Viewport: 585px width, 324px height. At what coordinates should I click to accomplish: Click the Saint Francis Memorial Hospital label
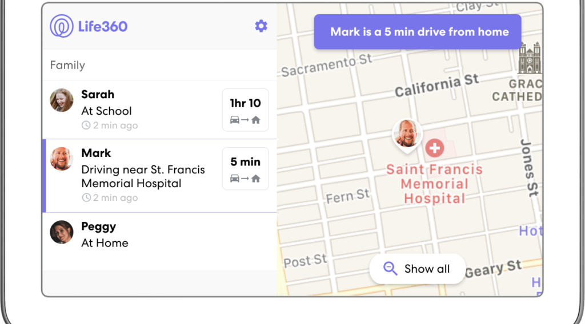click(435, 184)
